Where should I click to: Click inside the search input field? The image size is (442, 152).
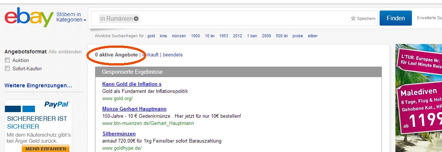(x=241, y=18)
